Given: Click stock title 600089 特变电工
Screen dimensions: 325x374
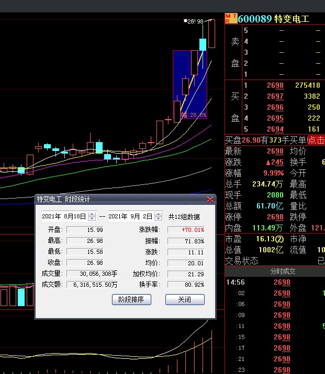Looking at the screenshot, I should [274, 19].
